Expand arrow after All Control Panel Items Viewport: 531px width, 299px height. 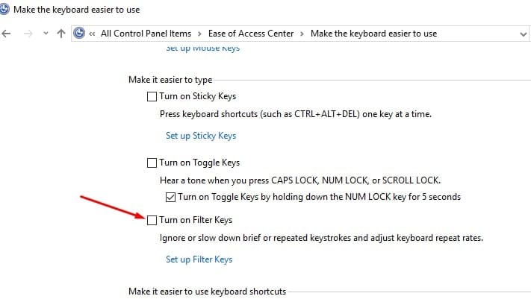199,34
